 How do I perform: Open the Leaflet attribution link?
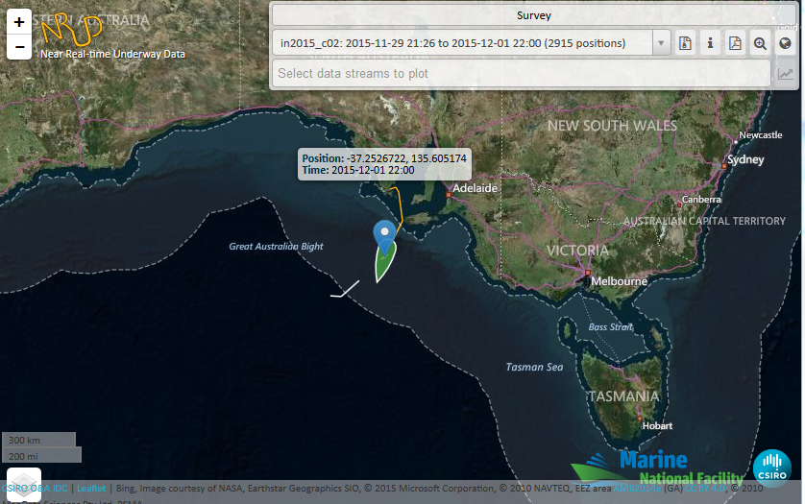(91, 488)
